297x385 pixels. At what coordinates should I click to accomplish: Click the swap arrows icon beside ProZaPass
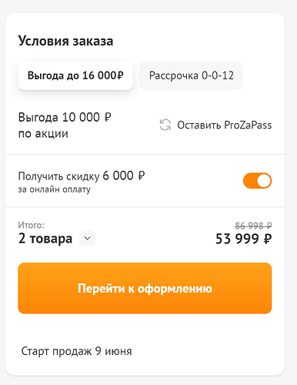[x=165, y=125]
